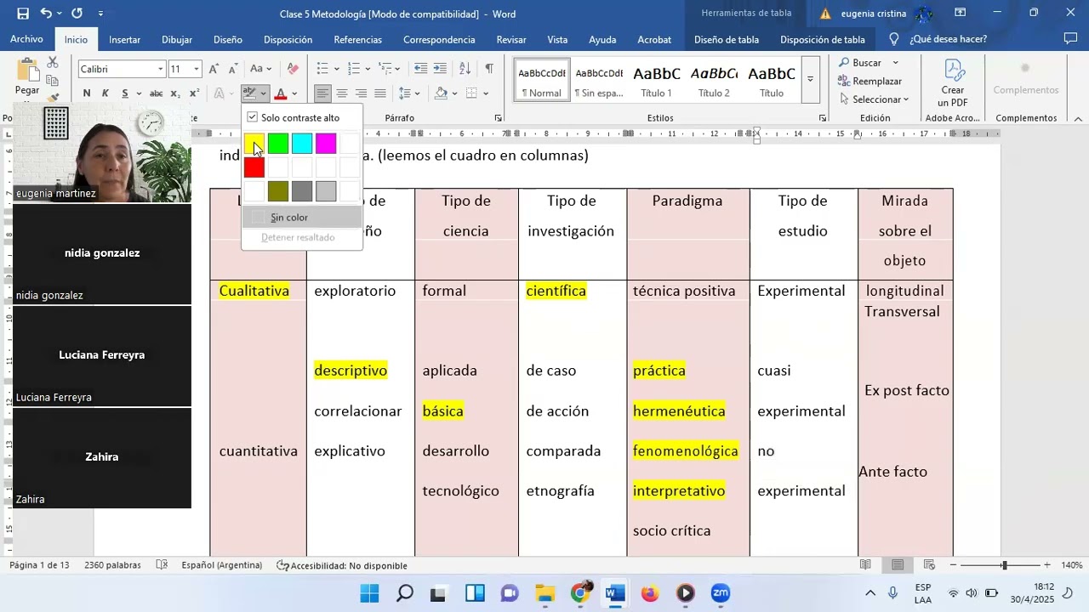This screenshot has width=1089, height=612.
Task: Align text left
Action: 322,93
